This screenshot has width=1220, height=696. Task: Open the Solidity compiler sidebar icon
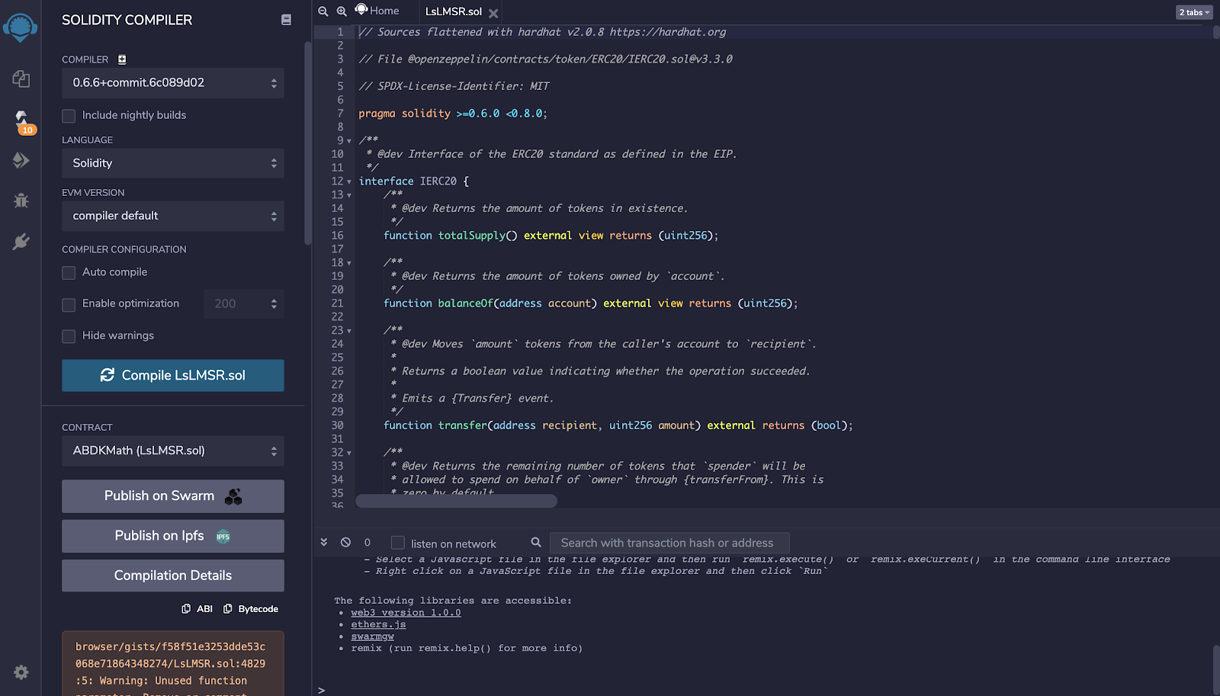(21, 119)
